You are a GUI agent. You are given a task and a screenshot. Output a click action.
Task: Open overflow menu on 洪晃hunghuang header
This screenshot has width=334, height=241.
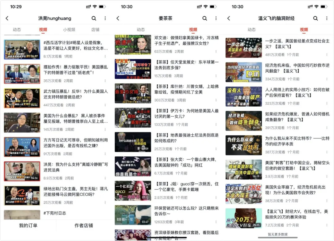(x=105, y=19)
